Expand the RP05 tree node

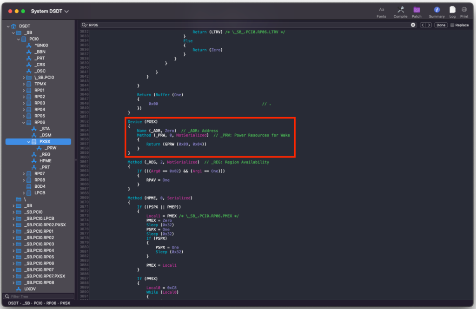pyautogui.click(x=24, y=116)
